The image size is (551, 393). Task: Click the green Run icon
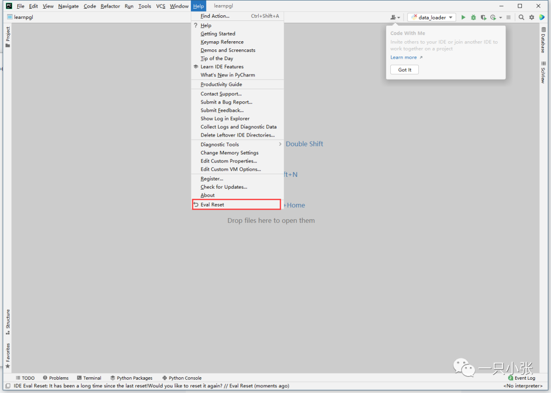tap(463, 17)
